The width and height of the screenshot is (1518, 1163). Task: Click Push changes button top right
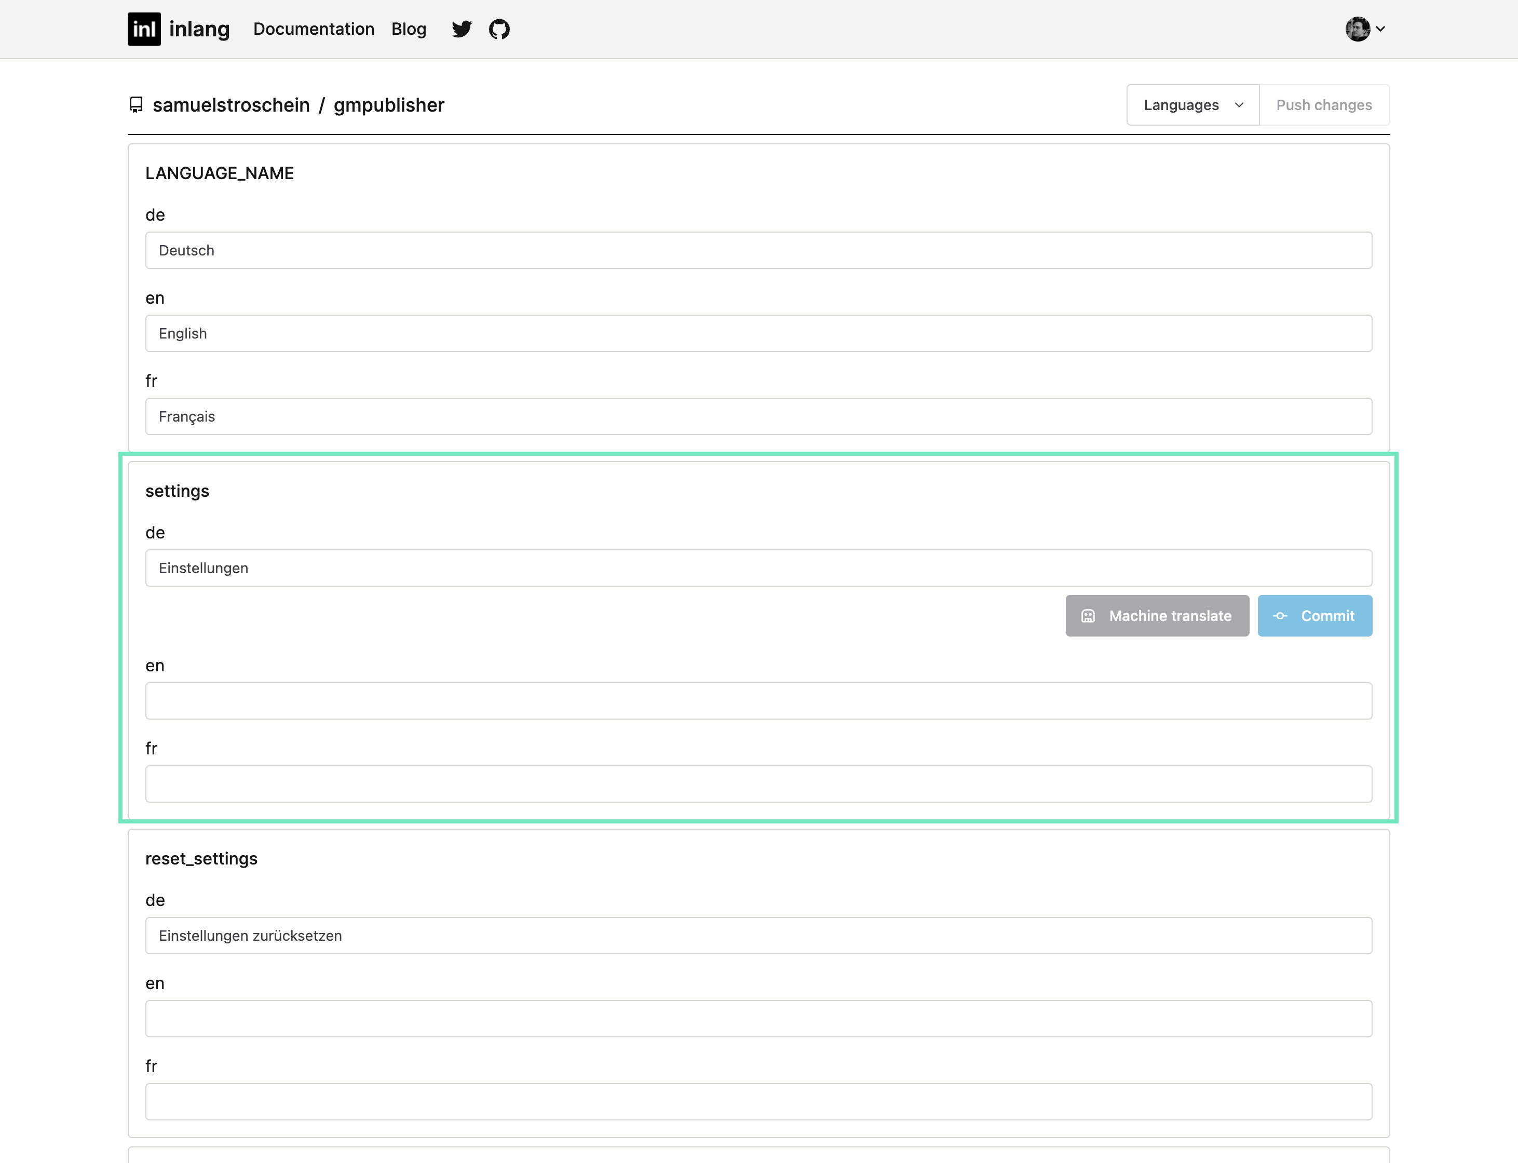(1325, 104)
